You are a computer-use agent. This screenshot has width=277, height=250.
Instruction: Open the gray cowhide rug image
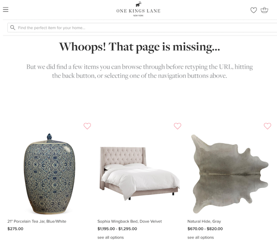[x=230, y=174]
